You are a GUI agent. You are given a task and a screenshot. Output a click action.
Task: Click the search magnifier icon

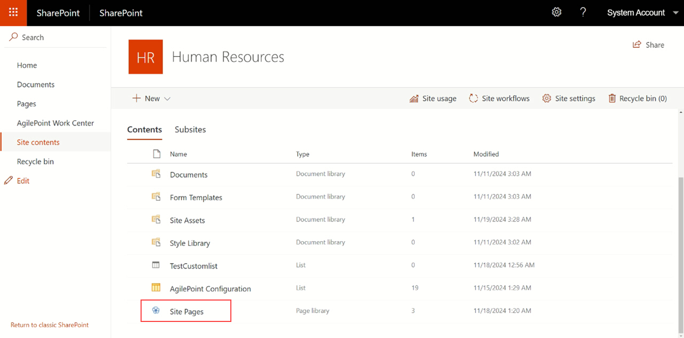[x=13, y=37]
